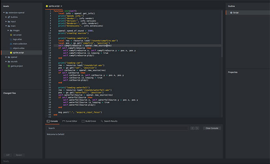Click the sprite.script tab script icon
This screenshot has width=270, height=164.
pos(47,6)
